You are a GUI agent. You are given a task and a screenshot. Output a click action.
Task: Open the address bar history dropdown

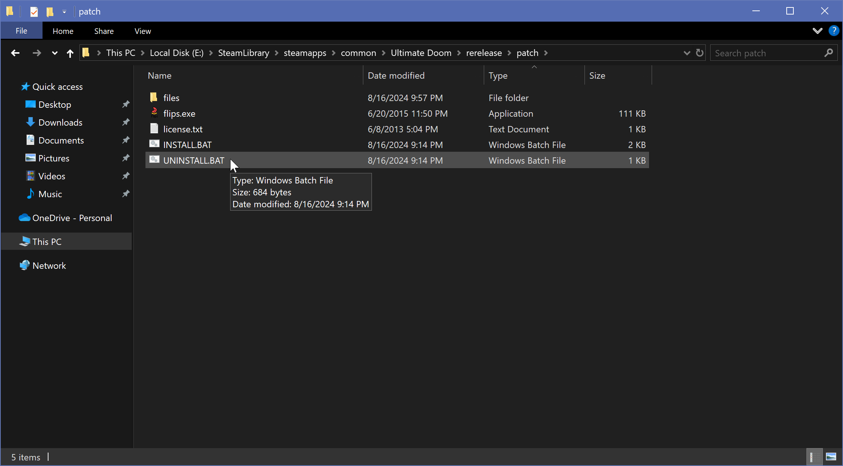686,53
